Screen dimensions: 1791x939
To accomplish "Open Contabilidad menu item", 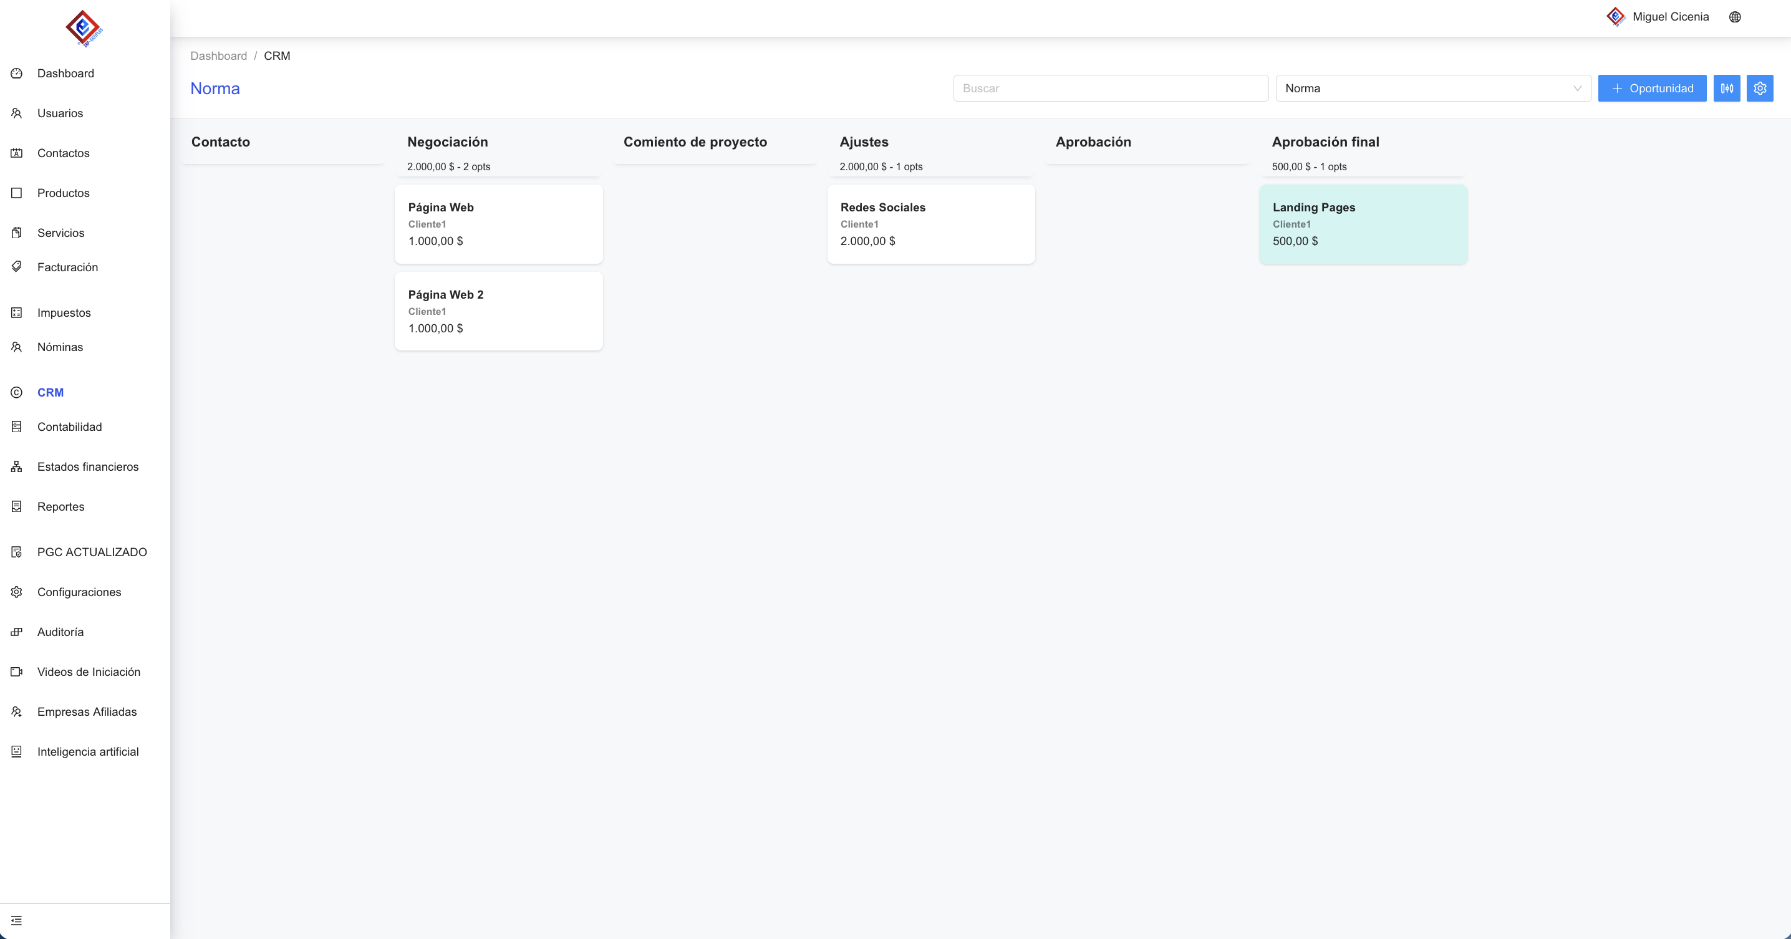I will click(x=69, y=426).
